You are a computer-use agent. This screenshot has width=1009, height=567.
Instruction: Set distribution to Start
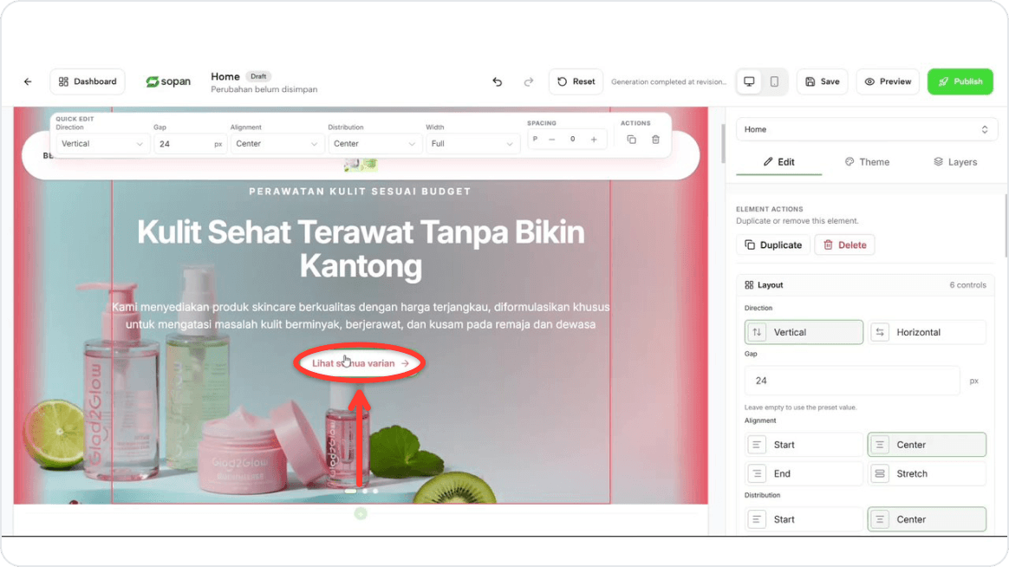pyautogui.click(x=804, y=519)
